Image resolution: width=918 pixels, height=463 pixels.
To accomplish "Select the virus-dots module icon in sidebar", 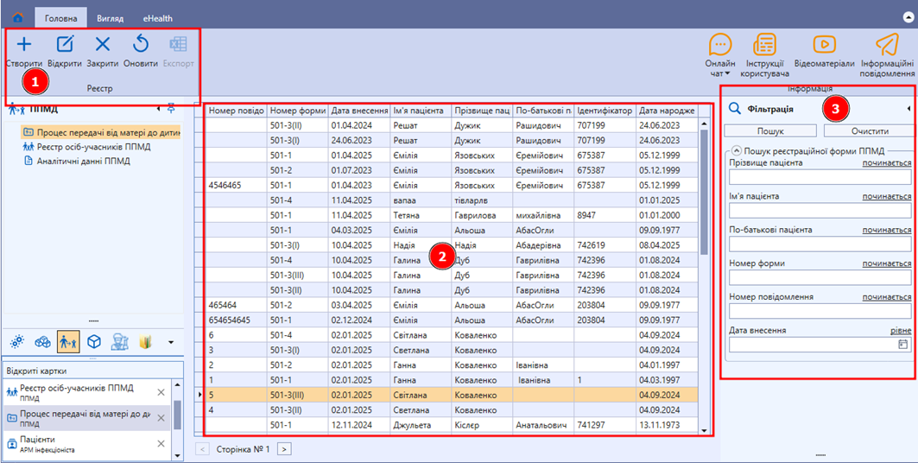I will click(17, 341).
